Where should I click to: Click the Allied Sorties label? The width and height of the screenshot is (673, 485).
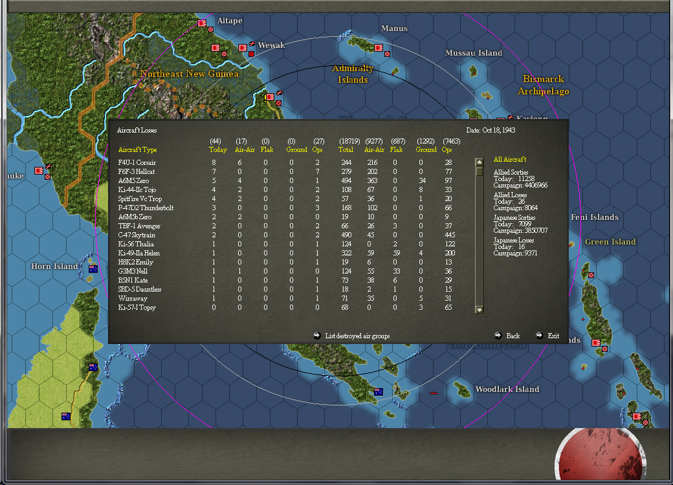511,172
